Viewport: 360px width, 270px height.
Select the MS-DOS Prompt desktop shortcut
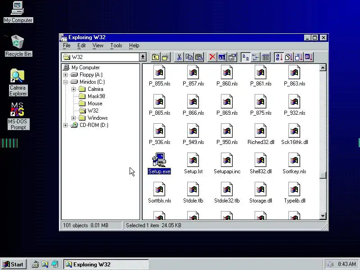tap(18, 116)
